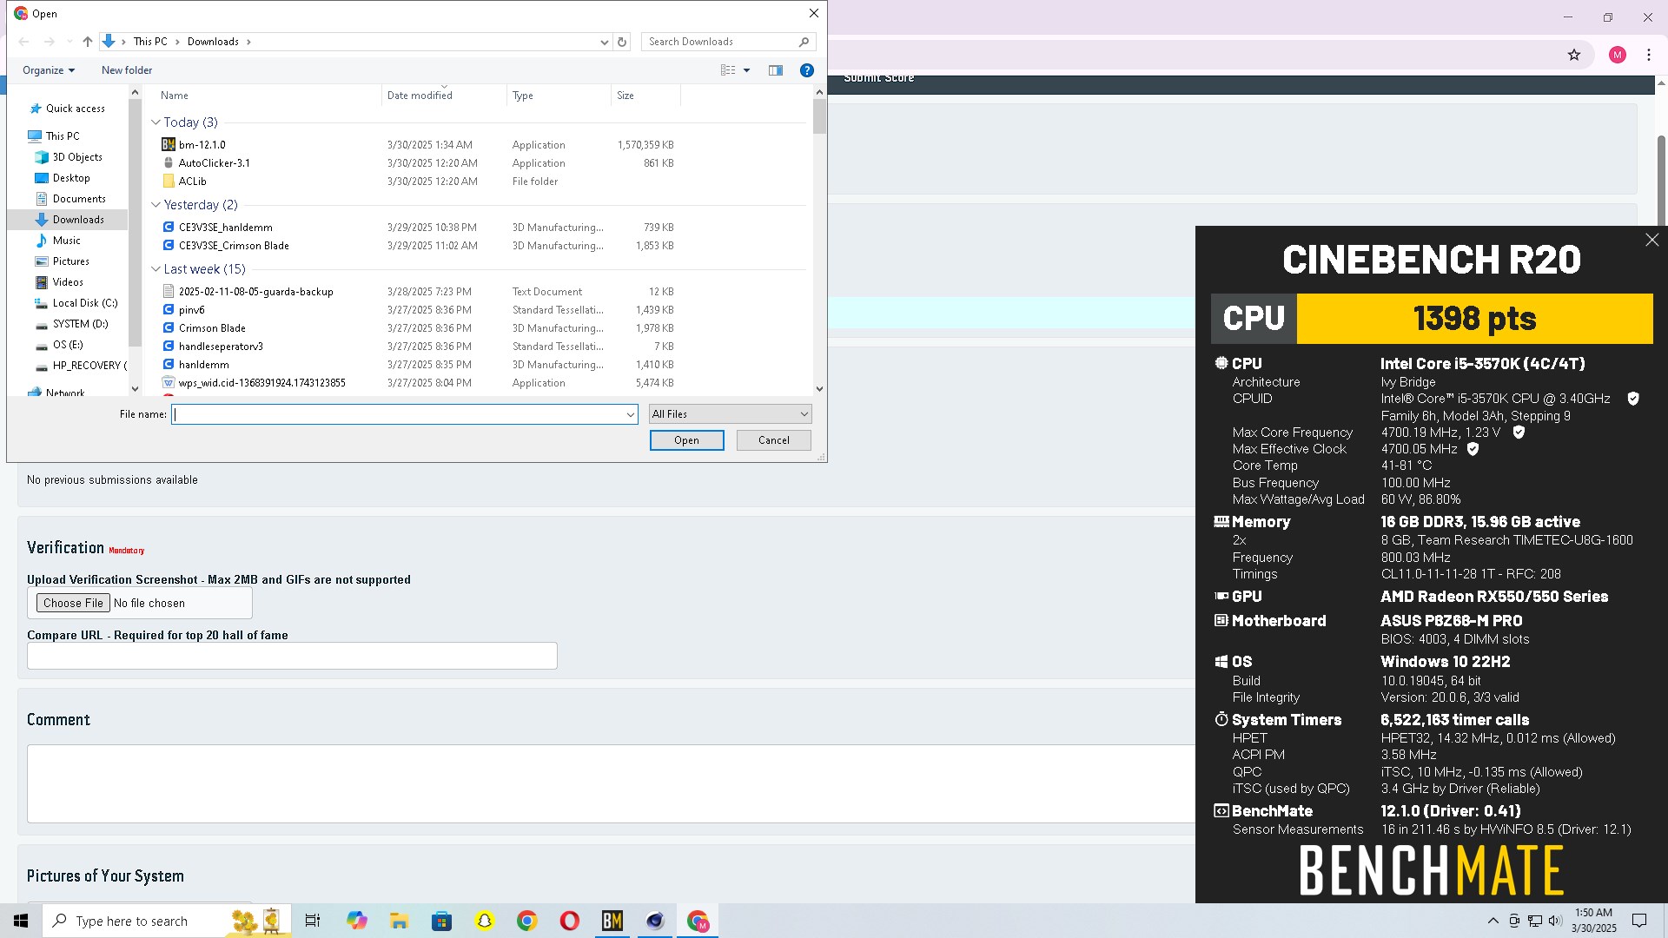The width and height of the screenshot is (1668, 938).
Task: Open Documents in navigation pane
Action: (78, 199)
